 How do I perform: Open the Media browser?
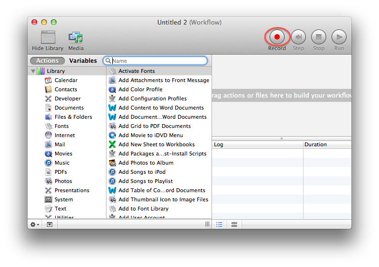click(76, 41)
